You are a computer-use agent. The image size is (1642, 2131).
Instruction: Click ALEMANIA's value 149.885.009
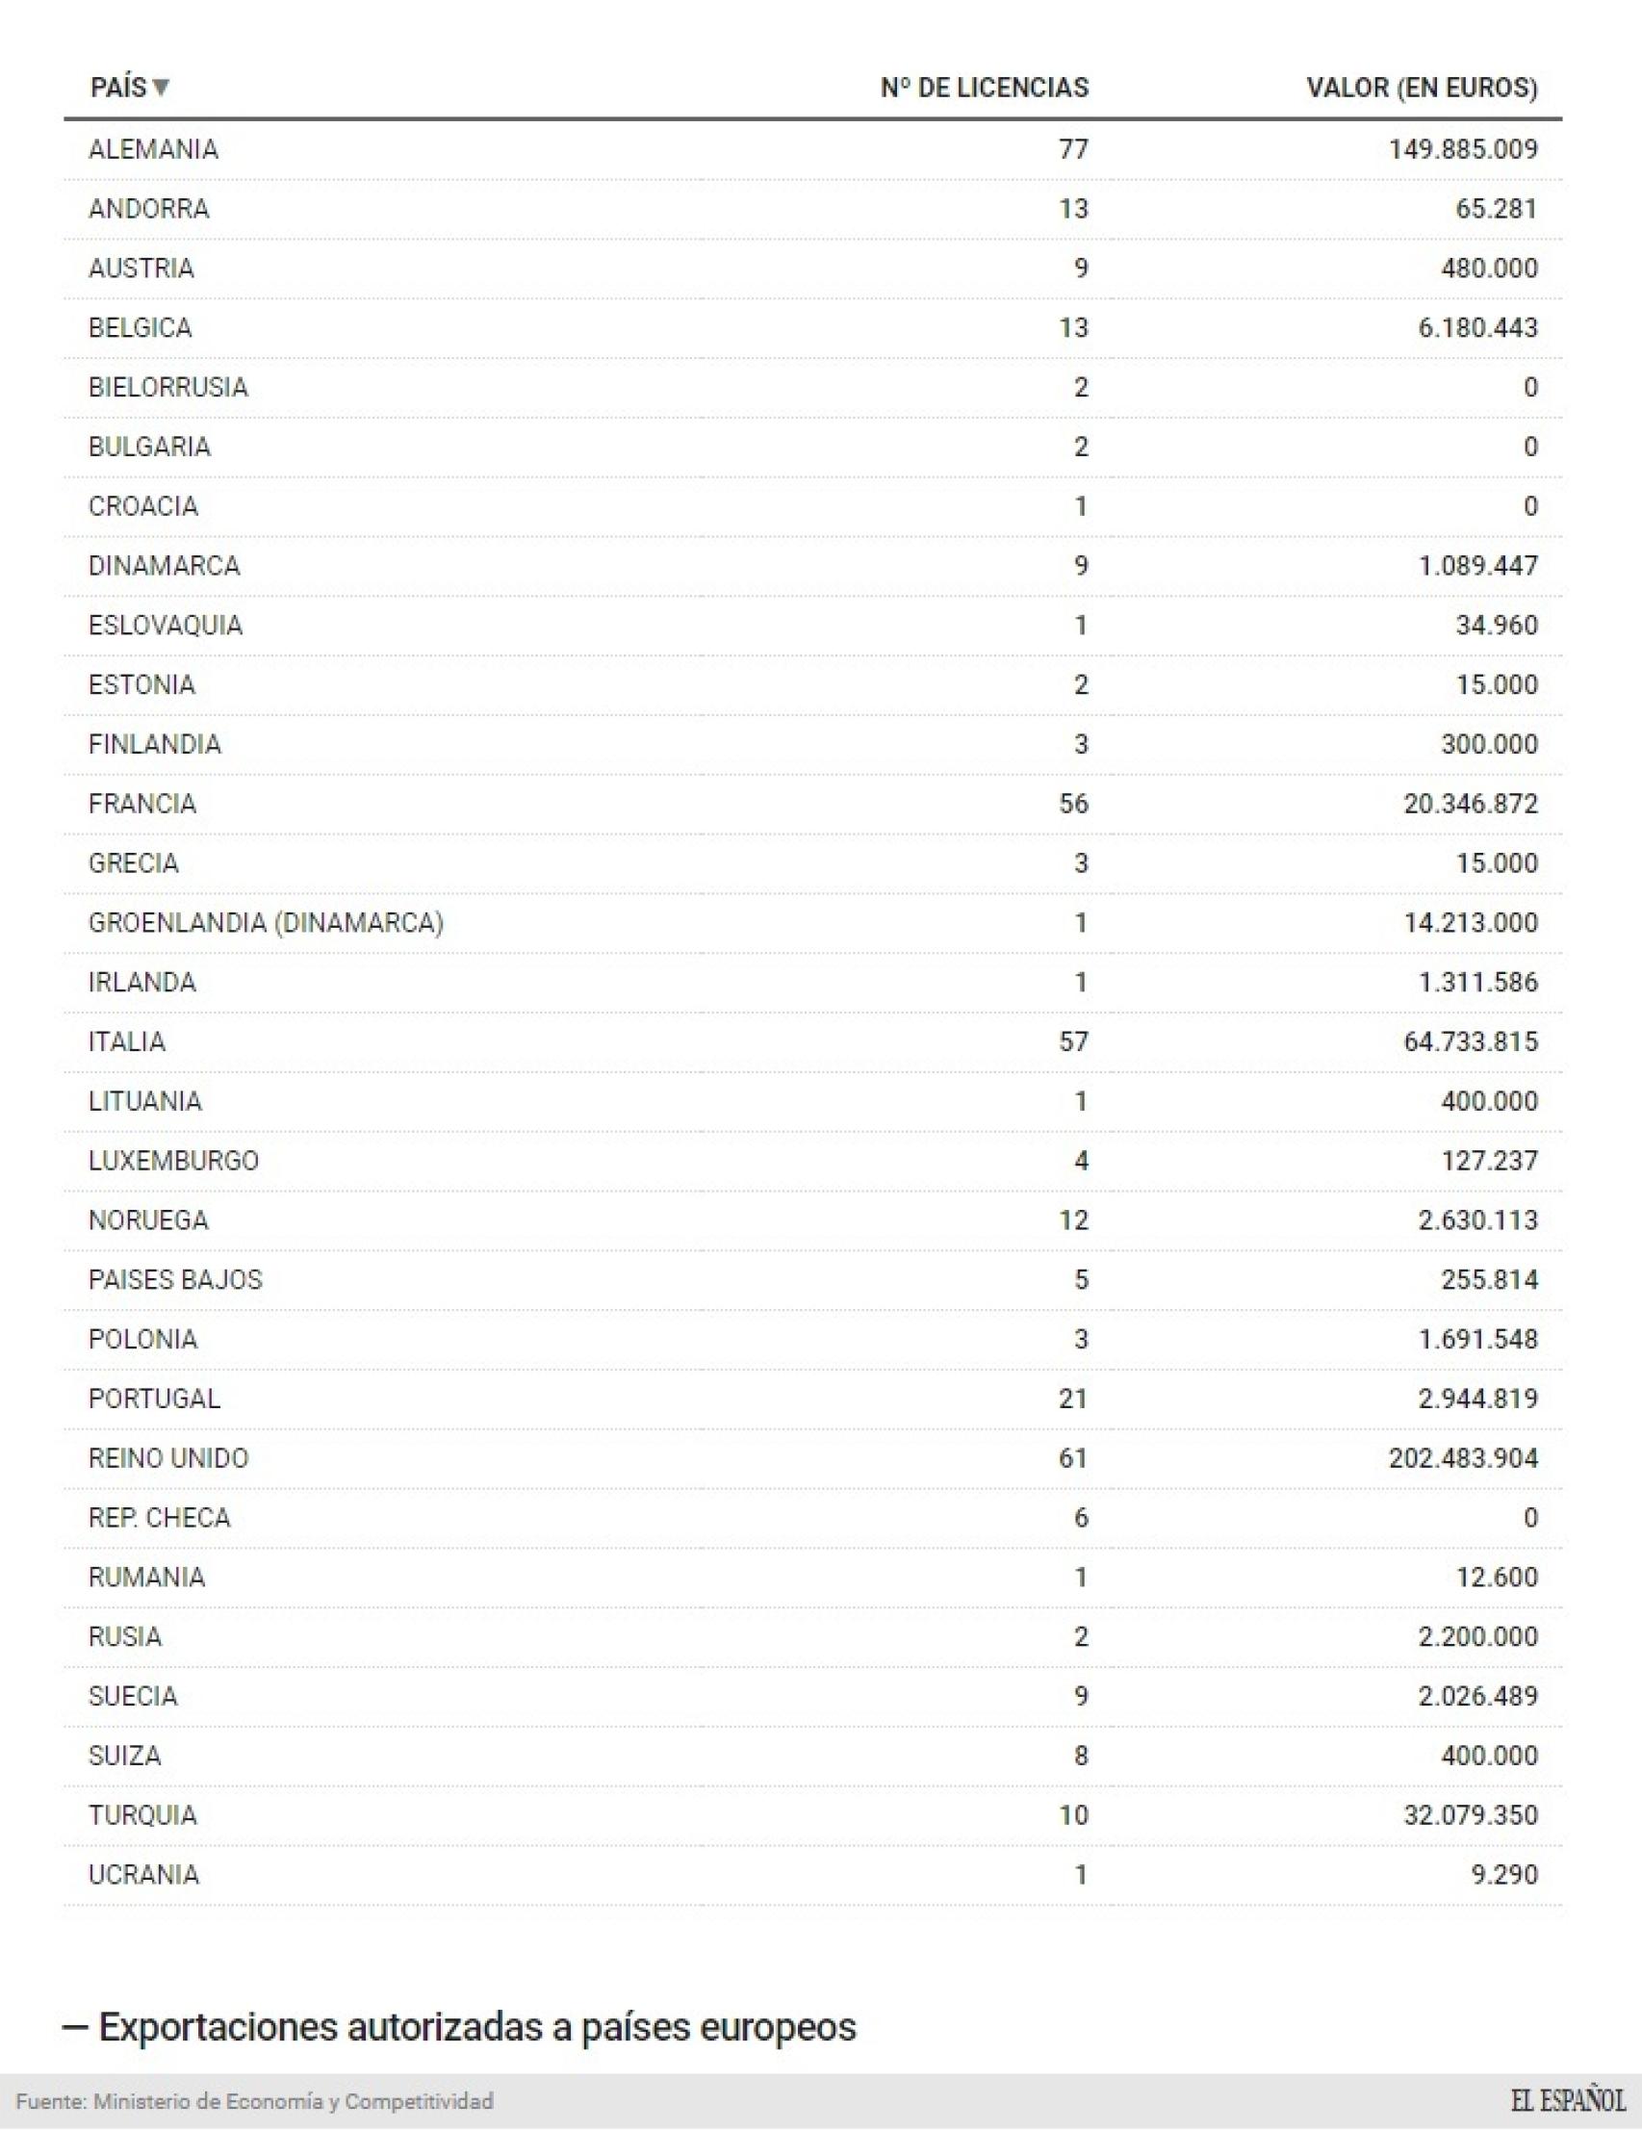point(1462,149)
